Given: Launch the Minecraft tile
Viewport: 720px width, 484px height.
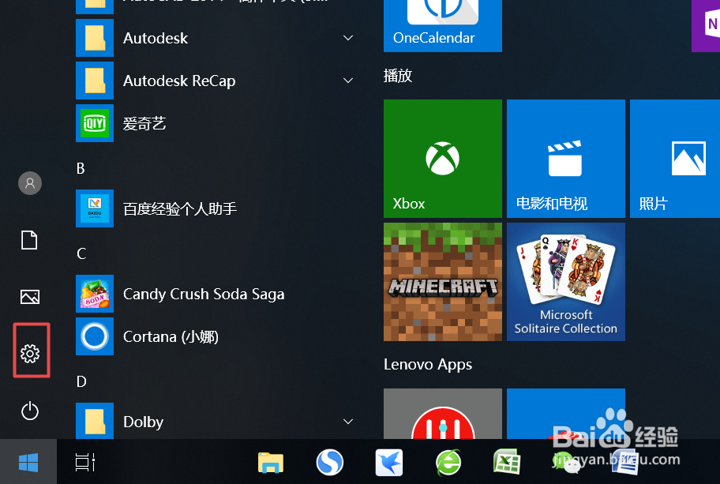Looking at the screenshot, I should tap(443, 282).
